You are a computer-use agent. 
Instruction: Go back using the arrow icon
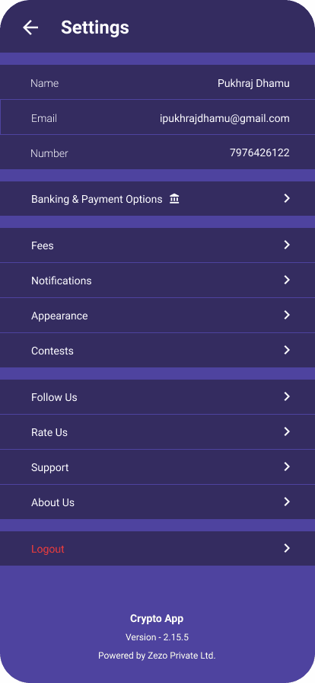tap(30, 27)
